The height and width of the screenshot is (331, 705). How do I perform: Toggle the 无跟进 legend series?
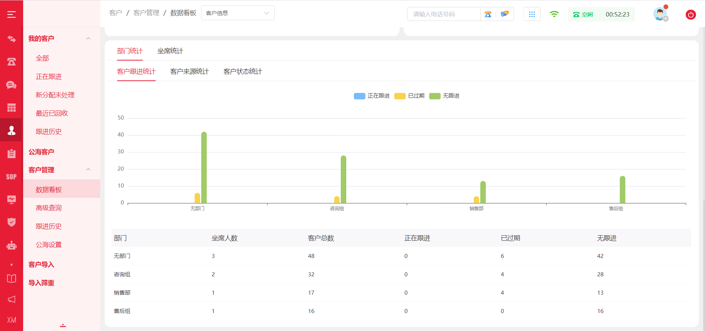(x=444, y=96)
